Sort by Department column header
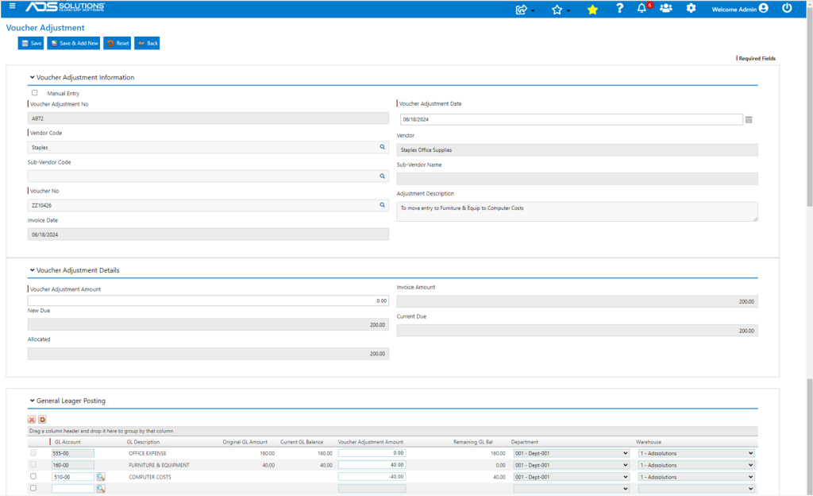813x496 pixels. 525,442
